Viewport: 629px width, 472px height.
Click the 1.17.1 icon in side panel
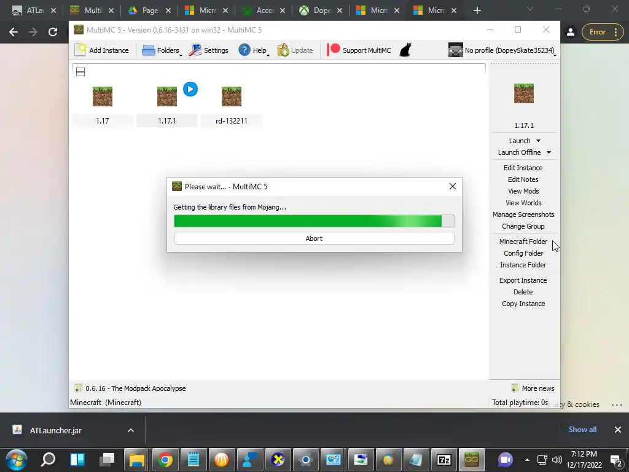coord(524,93)
